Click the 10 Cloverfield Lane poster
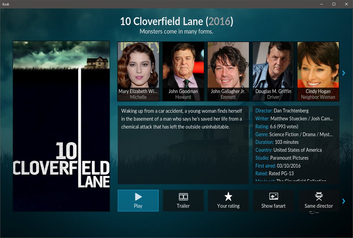This screenshot has width=353, height=238. click(61, 126)
